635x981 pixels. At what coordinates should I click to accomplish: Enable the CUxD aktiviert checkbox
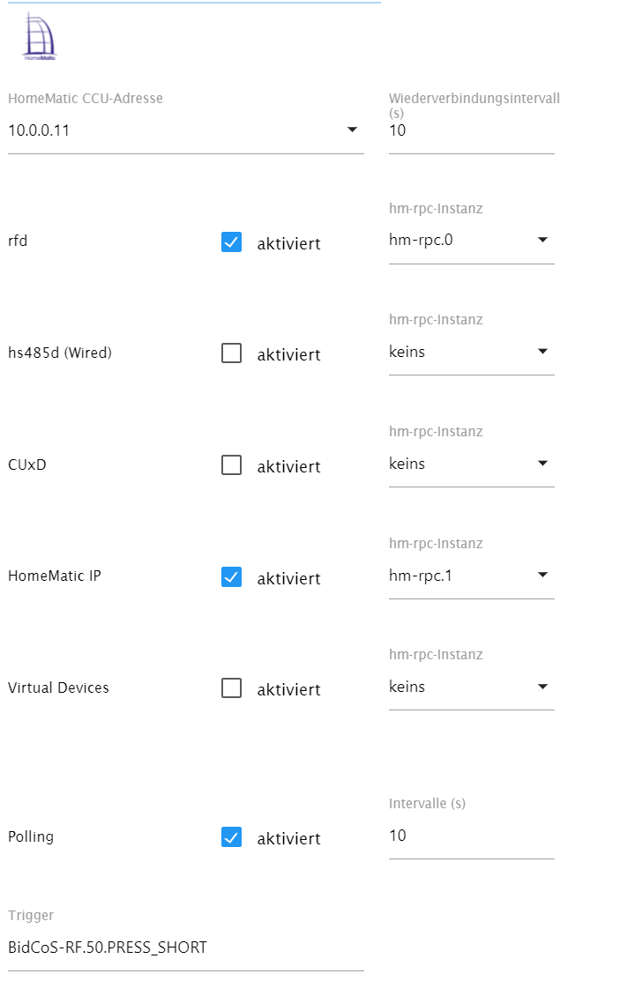click(x=232, y=465)
